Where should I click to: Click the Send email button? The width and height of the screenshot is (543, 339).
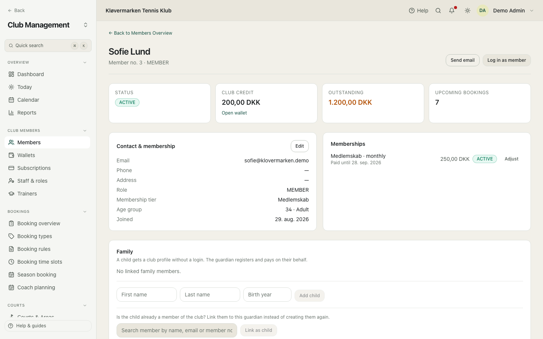pyautogui.click(x=463, y=60)
